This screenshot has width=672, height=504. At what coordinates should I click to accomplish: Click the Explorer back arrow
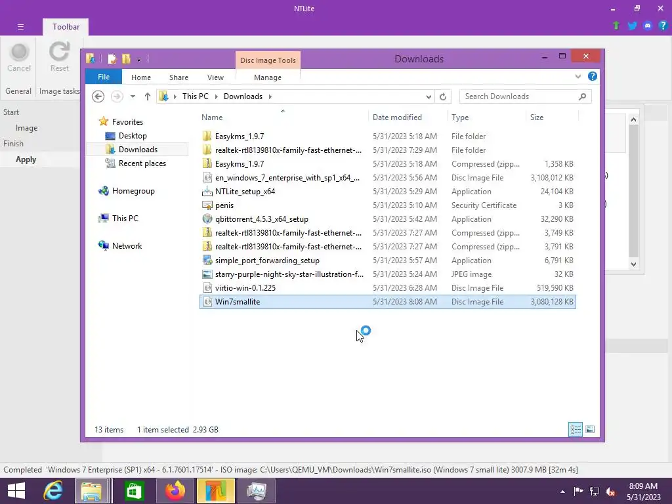(x=98, y=96)
